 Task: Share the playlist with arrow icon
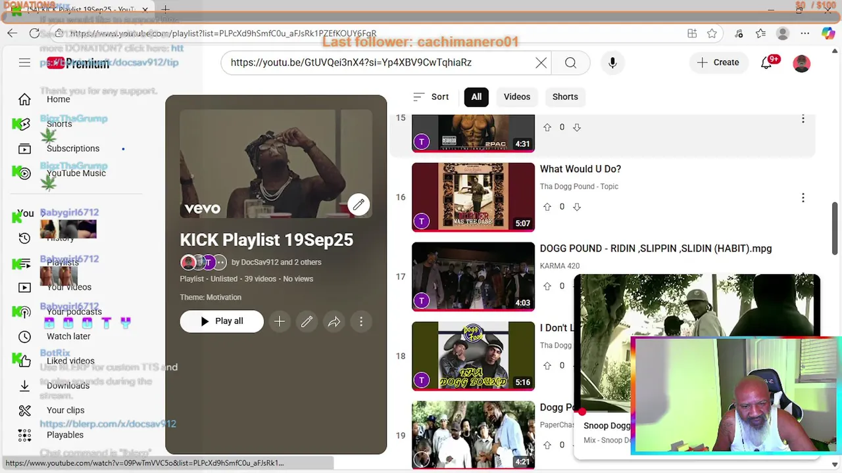point(334,321)
